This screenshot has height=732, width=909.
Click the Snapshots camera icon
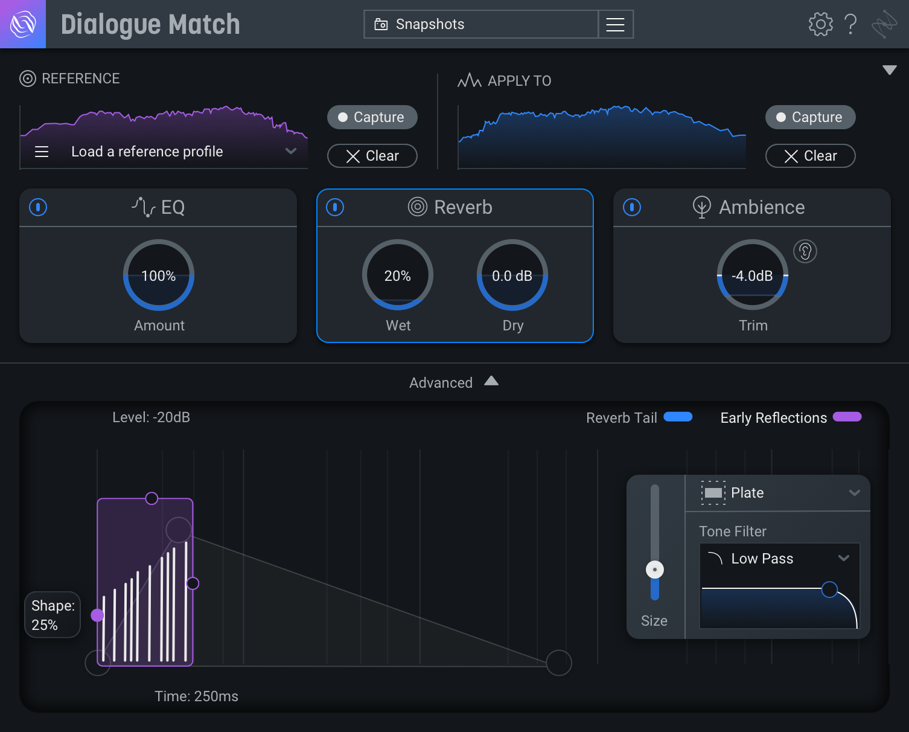[x=381, y=24]
